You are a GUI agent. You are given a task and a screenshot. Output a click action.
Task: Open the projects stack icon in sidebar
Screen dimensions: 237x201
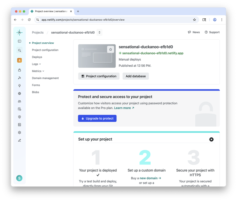[20, 70]
